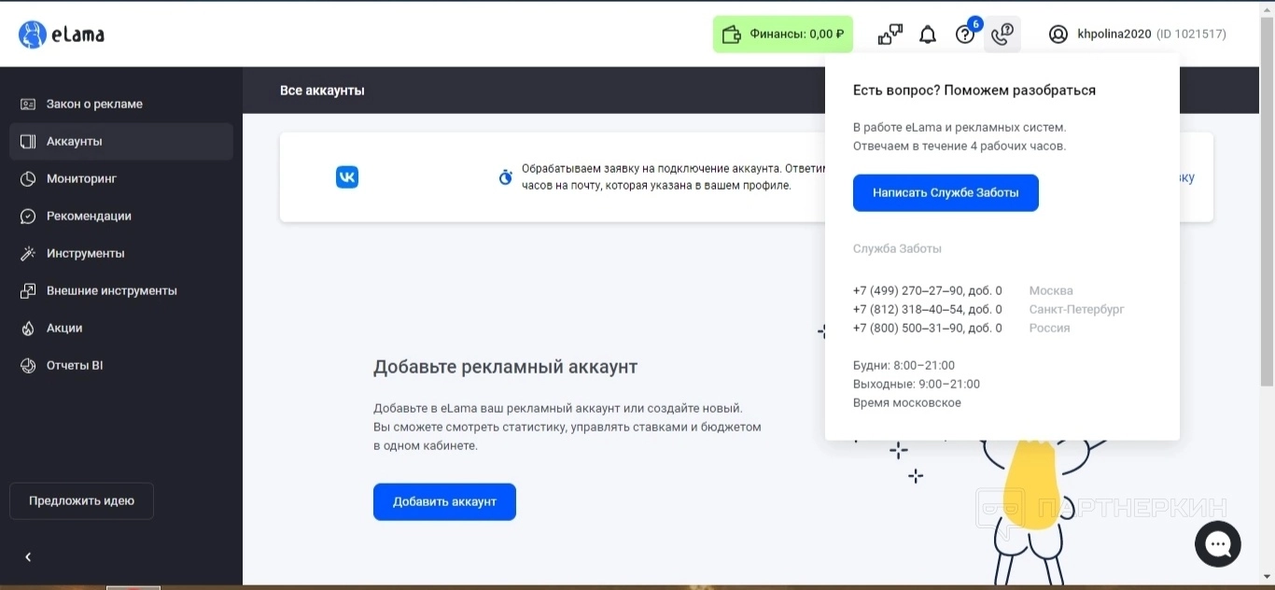Screen dimensions: 1275x590
Task: Click the Предложить идею button
Action: pos(81,501)
